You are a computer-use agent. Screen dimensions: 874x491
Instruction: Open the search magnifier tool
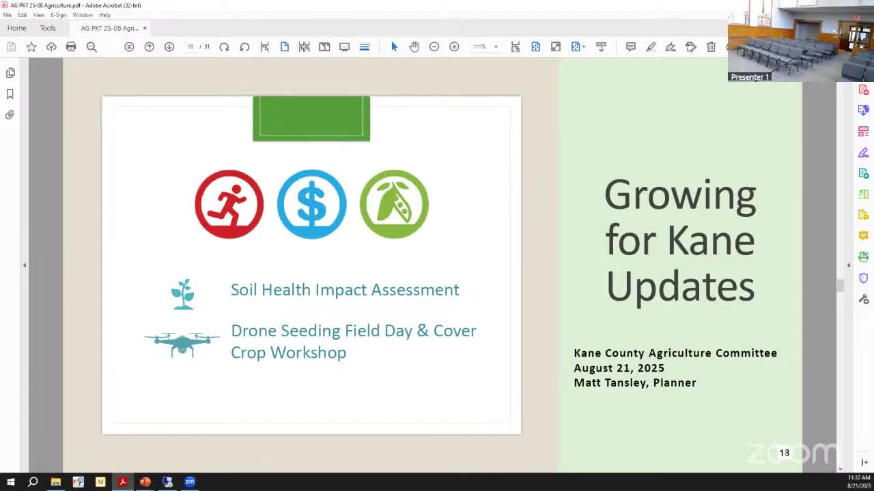[91, 46]
